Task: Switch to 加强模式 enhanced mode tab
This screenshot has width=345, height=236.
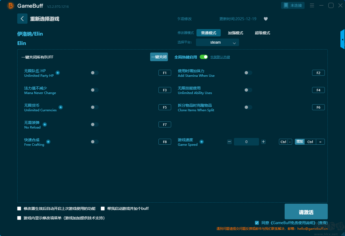Action: (235, 33)
